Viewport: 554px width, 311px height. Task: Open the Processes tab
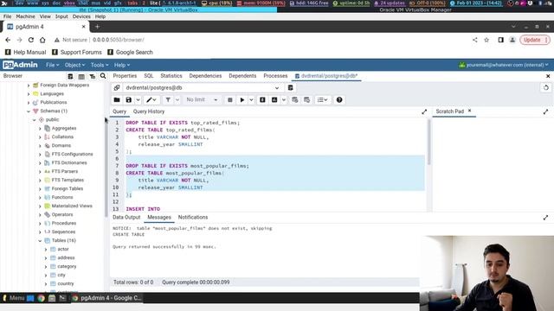point(275,76)
